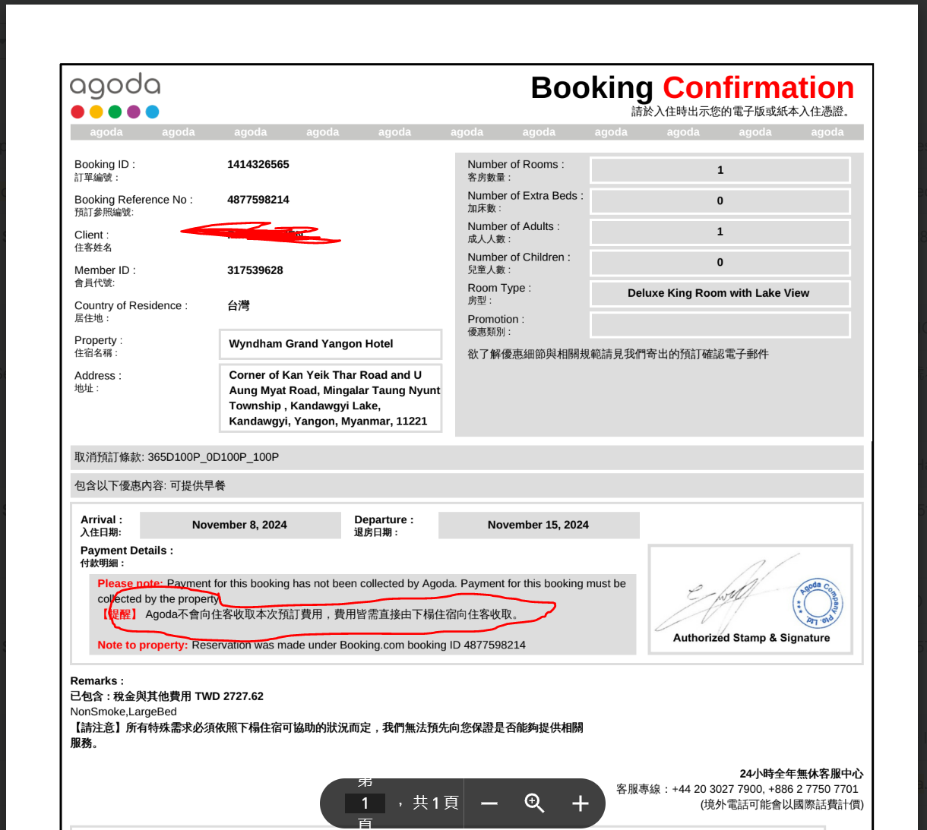927x830 pixels.
Task: Click the page number field showing 1
Action: 365,803
